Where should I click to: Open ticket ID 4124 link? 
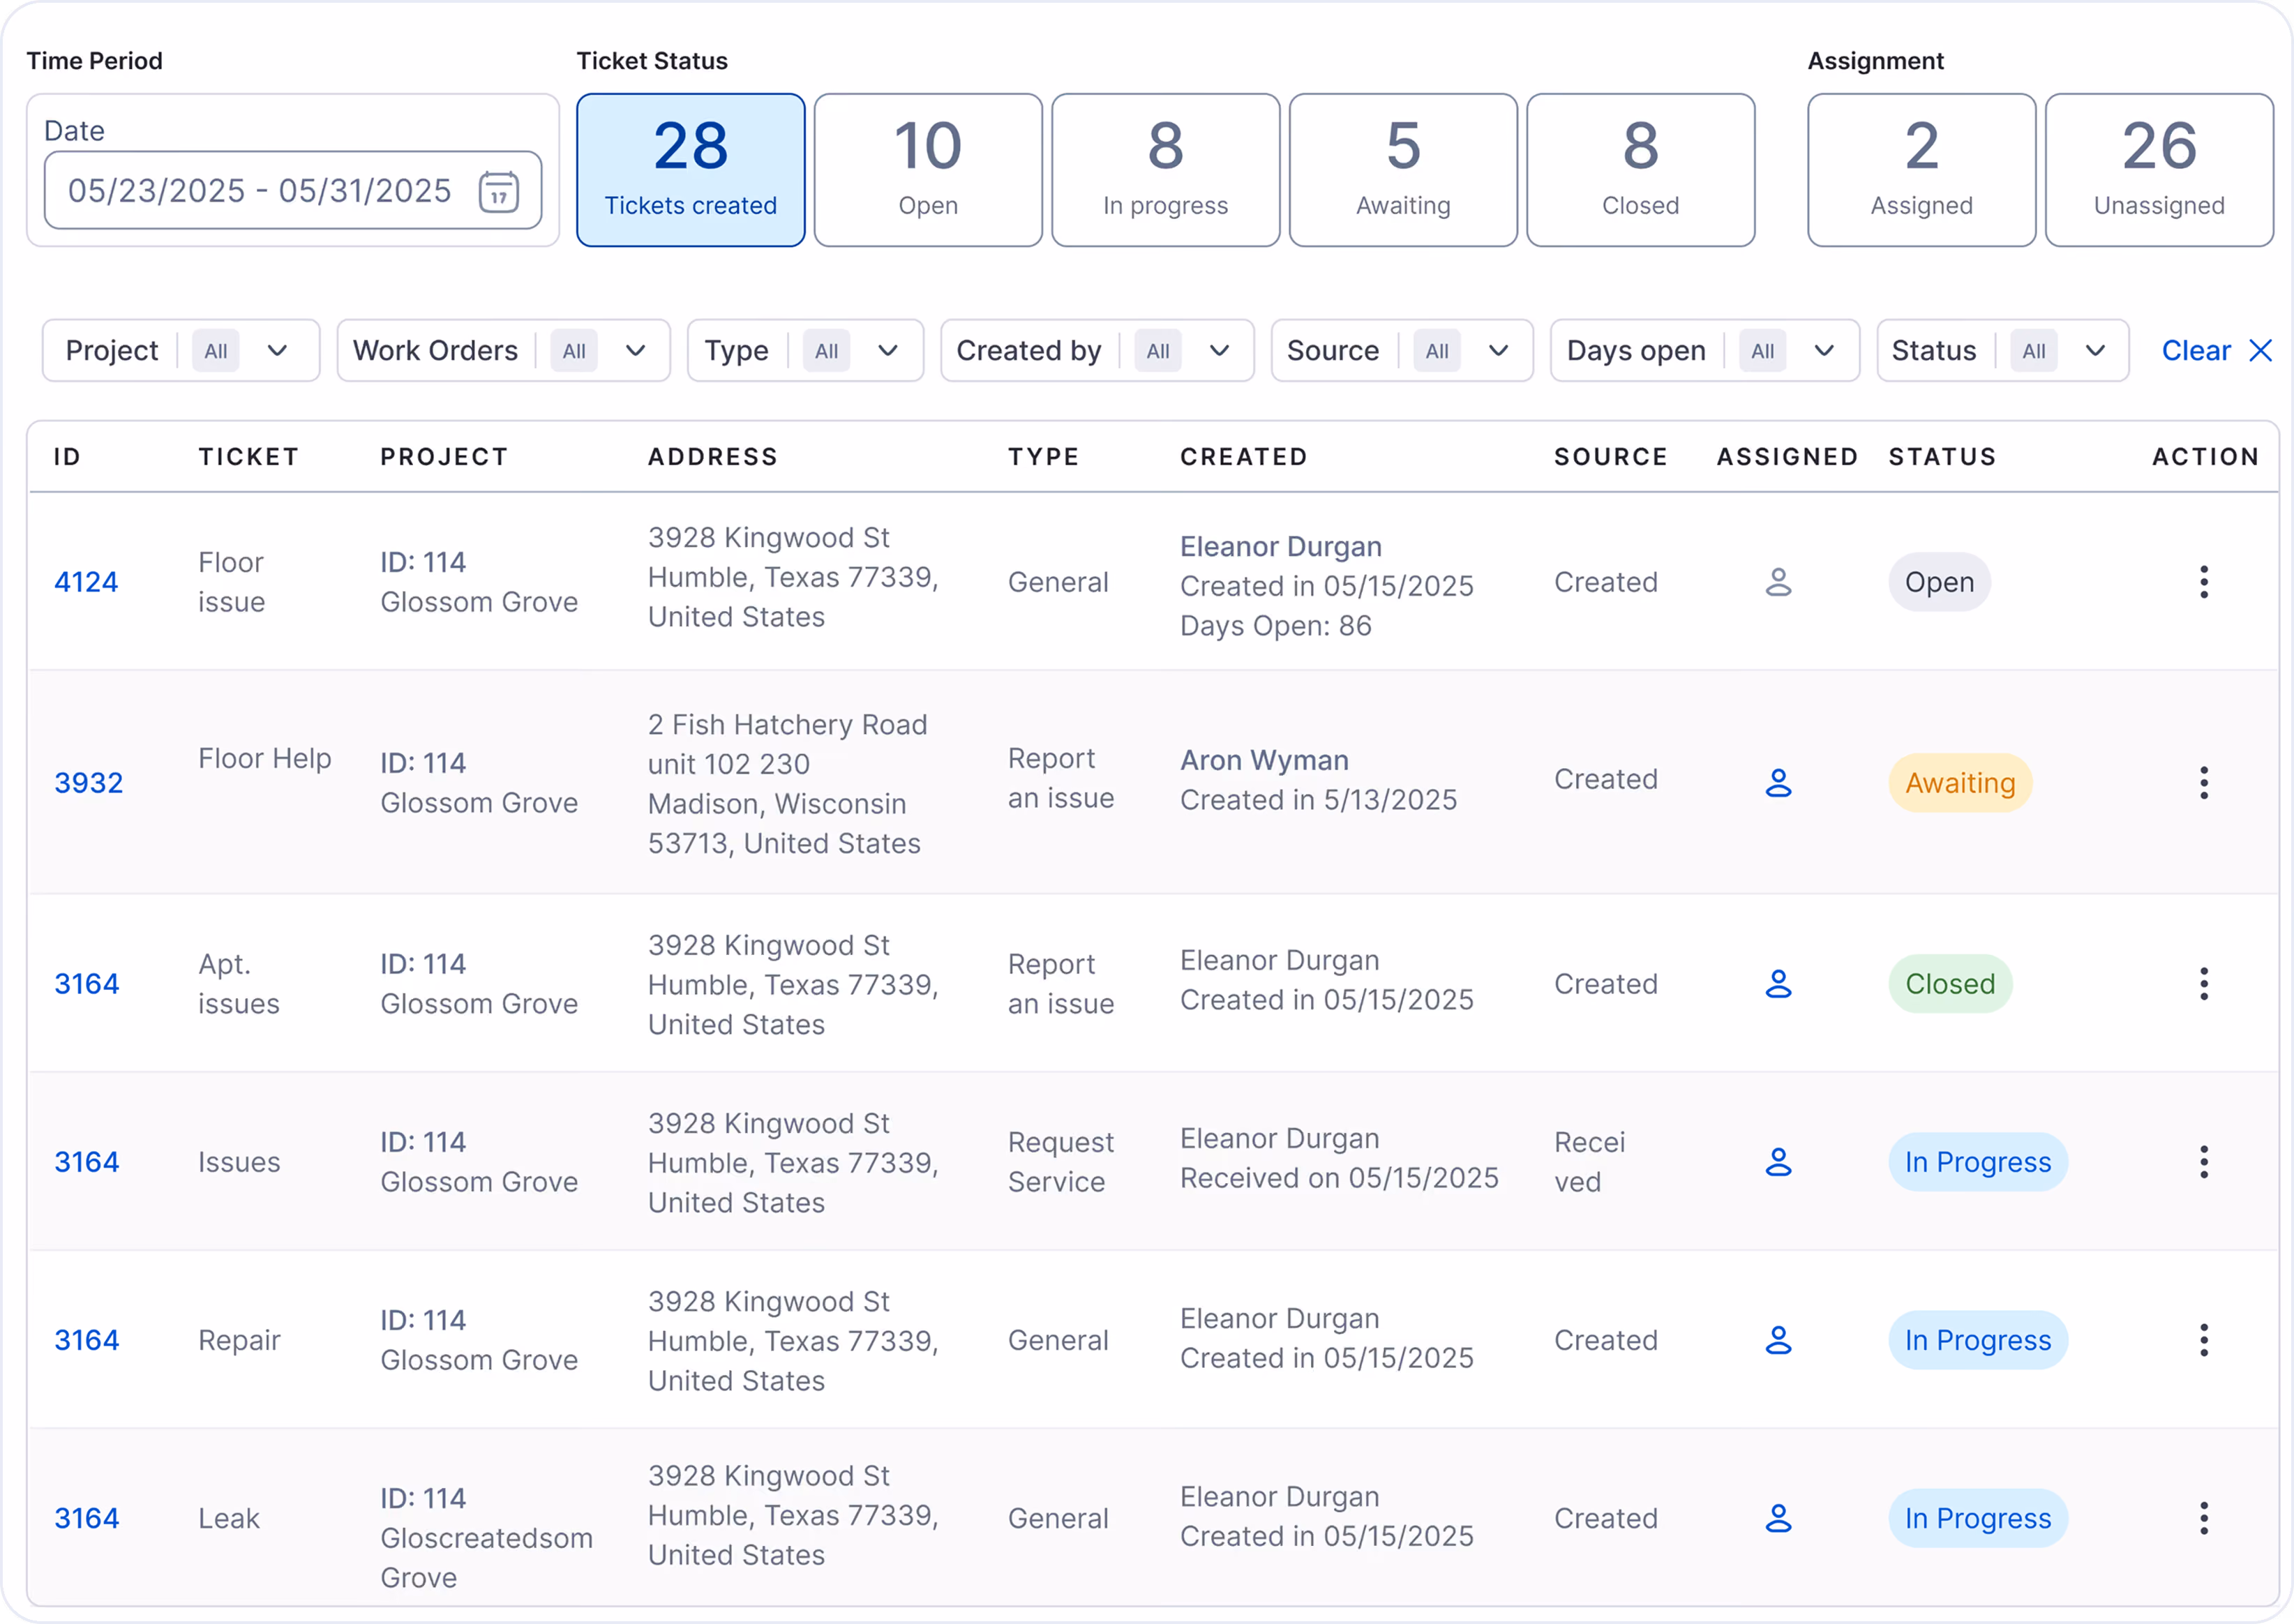point(86,582)
